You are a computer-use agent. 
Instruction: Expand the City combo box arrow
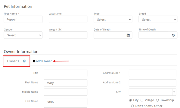coord(174,92)
